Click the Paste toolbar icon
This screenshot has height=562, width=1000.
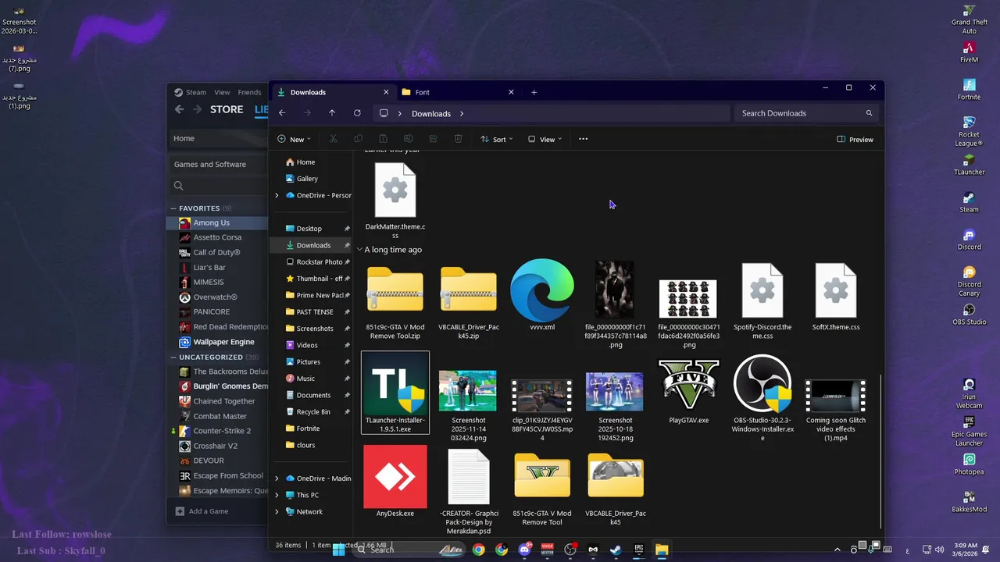point(383,139)
